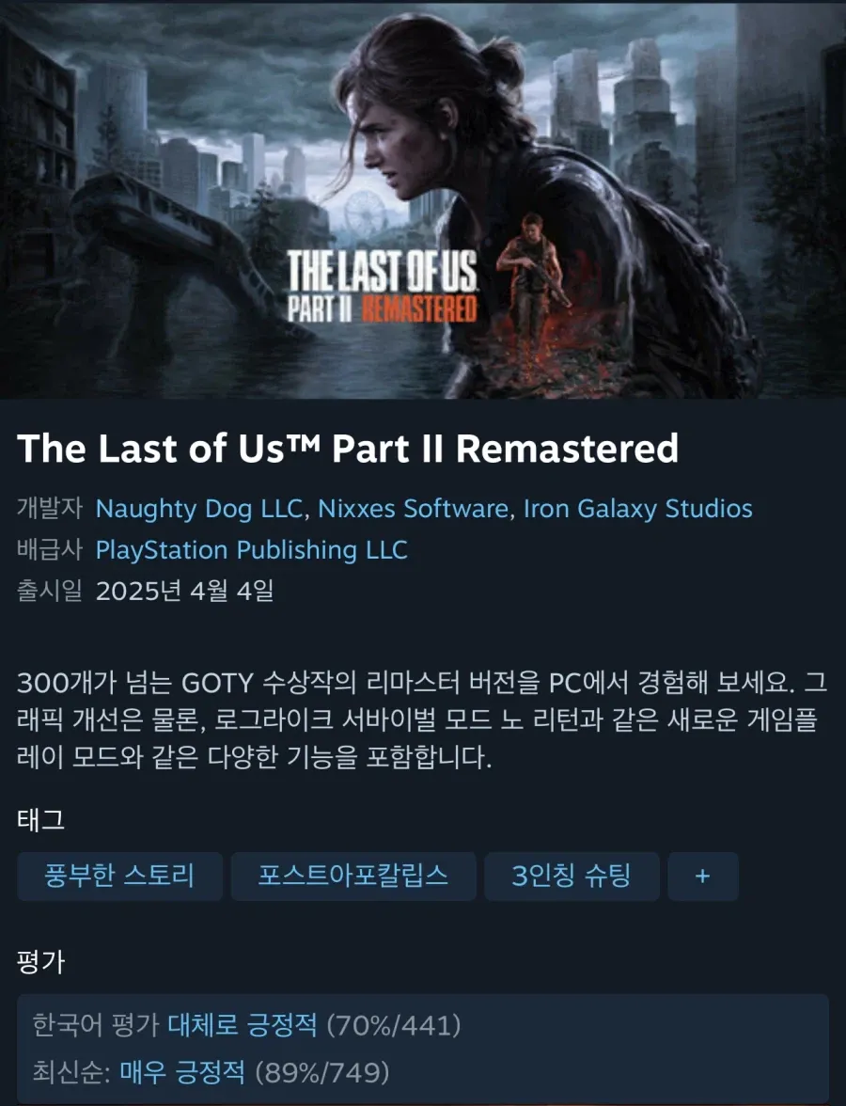This screenshot has height=1106, width=846.
Task: Select the 풍부한 스토리 tag
Action: (120, 877)
